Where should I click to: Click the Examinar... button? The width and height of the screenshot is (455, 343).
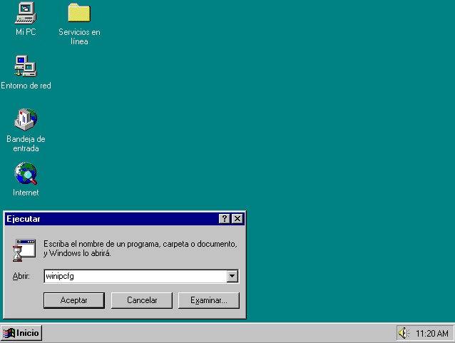(209, 300)
